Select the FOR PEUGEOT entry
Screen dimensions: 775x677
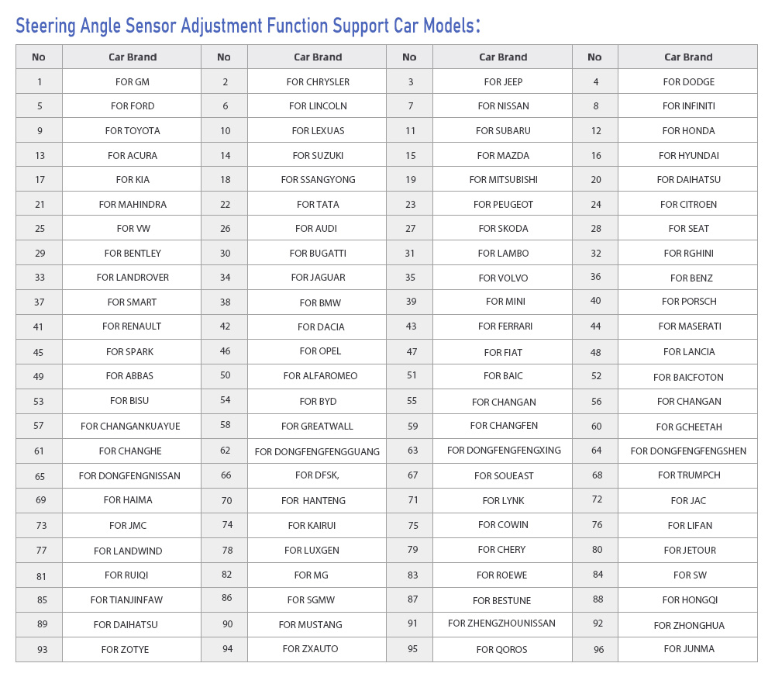pos(503,204)
